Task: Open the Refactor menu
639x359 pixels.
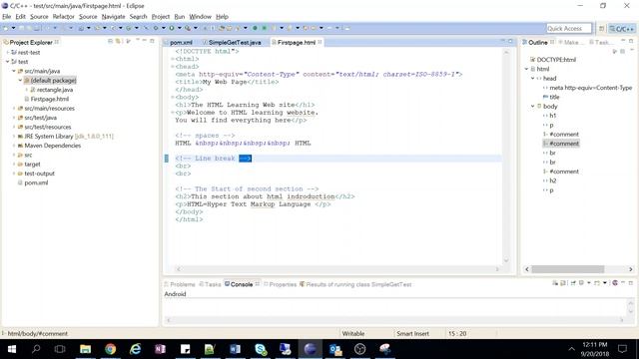Action: coord(63,17)
